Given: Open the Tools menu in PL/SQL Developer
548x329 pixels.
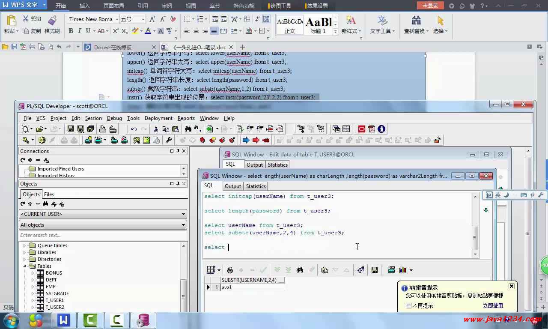Looking at the screenshot, I should pos(133,118).
